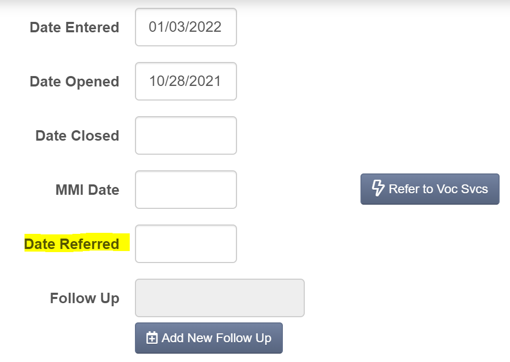
Task: Focus the Date Entered input field
Action: click(186, 27)
